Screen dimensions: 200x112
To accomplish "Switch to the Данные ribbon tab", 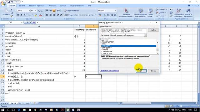I will (63, 6).
